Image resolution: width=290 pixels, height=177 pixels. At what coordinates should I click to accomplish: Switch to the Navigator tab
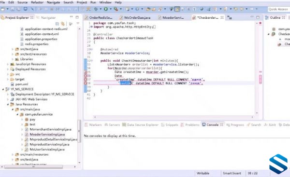(x=46, y=17)
